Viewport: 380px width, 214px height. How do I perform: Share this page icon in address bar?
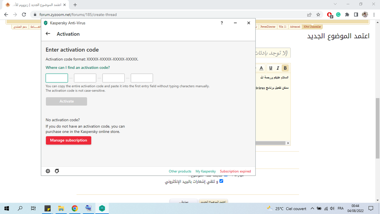tap(309, 15)
